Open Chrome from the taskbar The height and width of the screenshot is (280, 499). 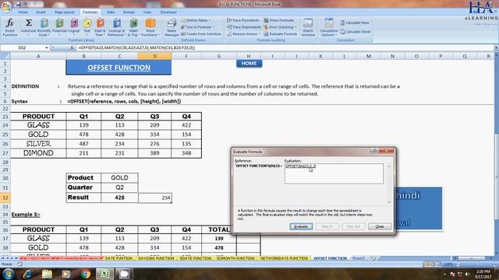tap(85, 274)
